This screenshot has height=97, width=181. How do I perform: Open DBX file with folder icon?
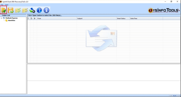click(4, 10)
